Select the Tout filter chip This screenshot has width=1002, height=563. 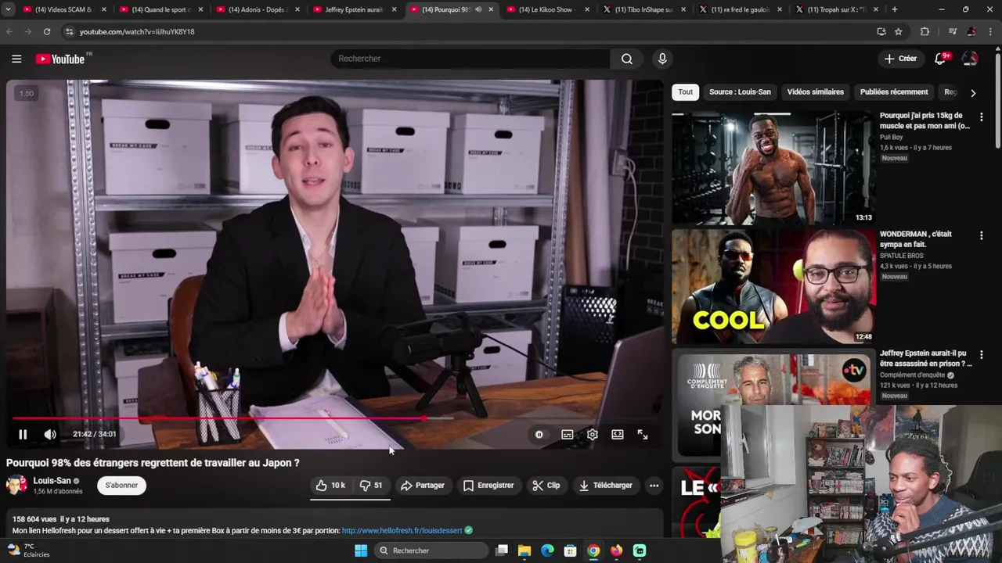(x=685, y=92)
